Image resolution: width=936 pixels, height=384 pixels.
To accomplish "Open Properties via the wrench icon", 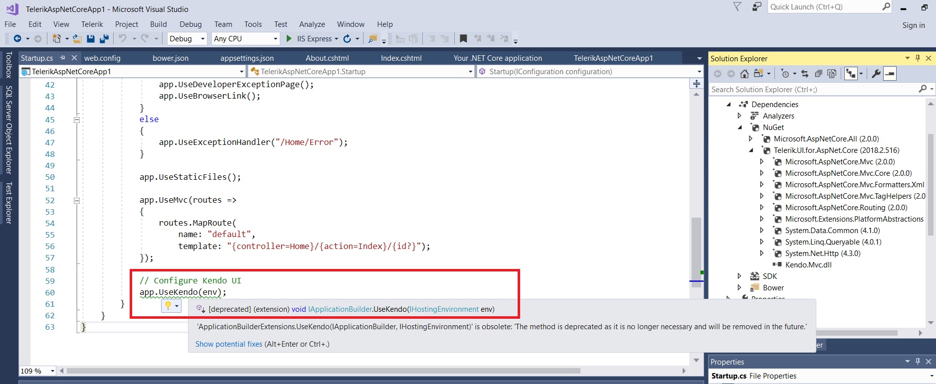I will pyautogui.click(x=876, y=74).
